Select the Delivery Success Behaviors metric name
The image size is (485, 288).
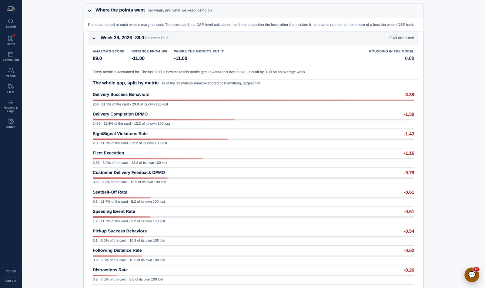[121, 95]
